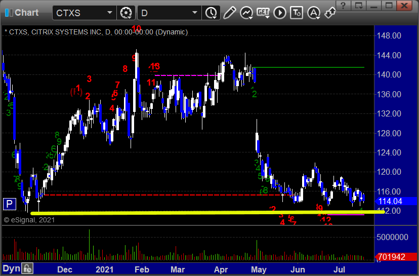Image resolution: width=419 pixels, height=276 pixels.
Task: Click the 120.00 price axis label
Action: [389, 172]
